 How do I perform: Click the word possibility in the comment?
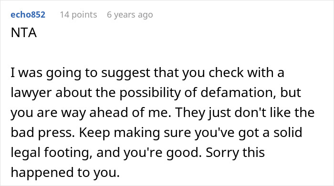click(x=150, y=93)
